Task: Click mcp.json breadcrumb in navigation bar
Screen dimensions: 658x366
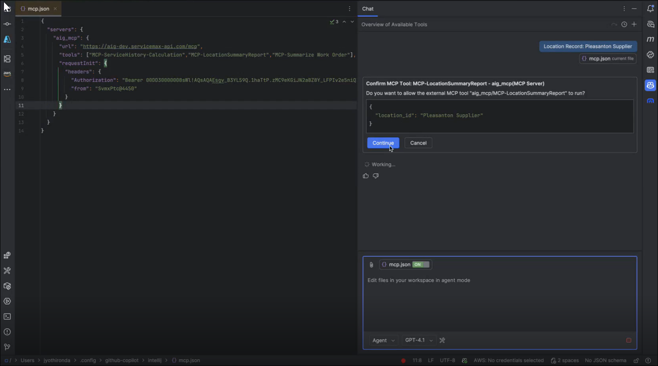Action: tap(186, 360)
